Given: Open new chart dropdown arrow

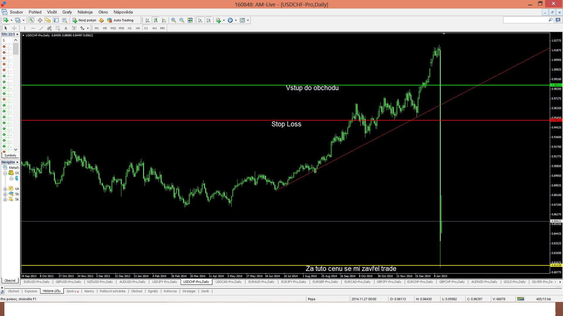Looking at the screenshot, I should click(x=11, y=20).
